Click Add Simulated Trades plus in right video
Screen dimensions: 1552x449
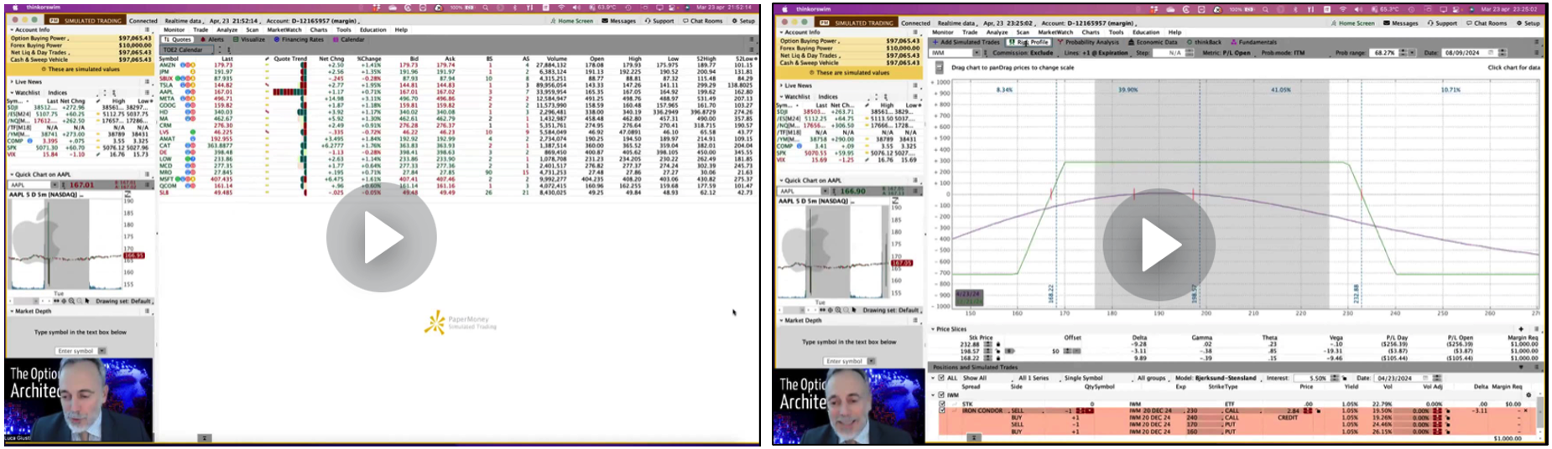click(x=966, y=42)
